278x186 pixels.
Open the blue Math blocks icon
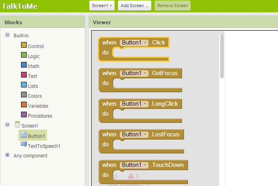point(24,65)
